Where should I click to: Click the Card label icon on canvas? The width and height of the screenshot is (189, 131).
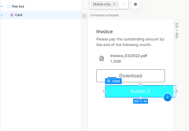[109, 81]
